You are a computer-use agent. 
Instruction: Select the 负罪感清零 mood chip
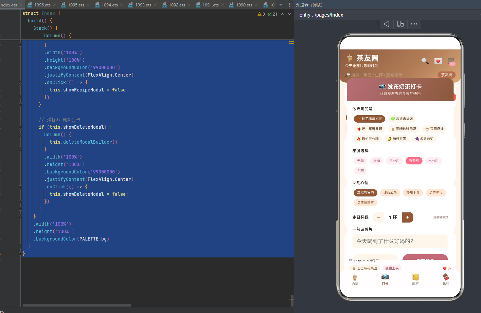coord(366,203)
